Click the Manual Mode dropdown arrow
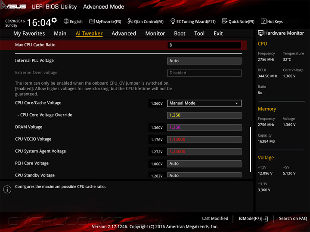This screenshot has width=310, height=232. pos(236,103)
